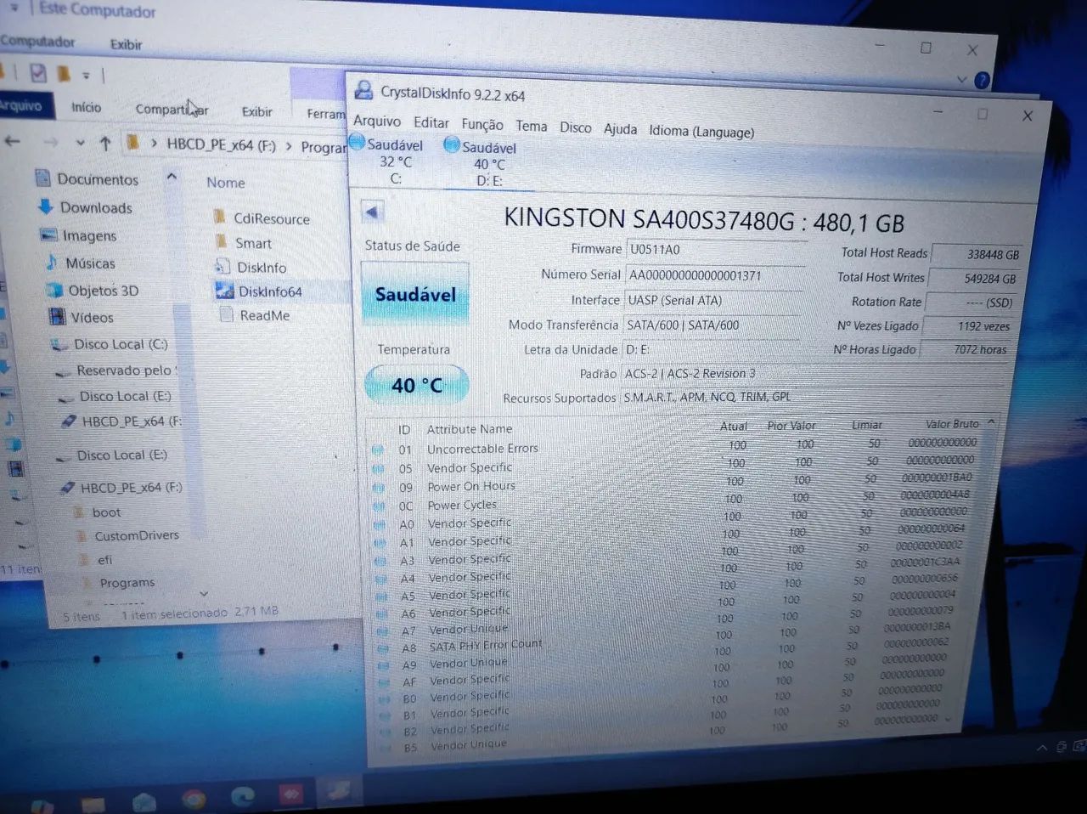Open the Disco menu

[575, 127]
